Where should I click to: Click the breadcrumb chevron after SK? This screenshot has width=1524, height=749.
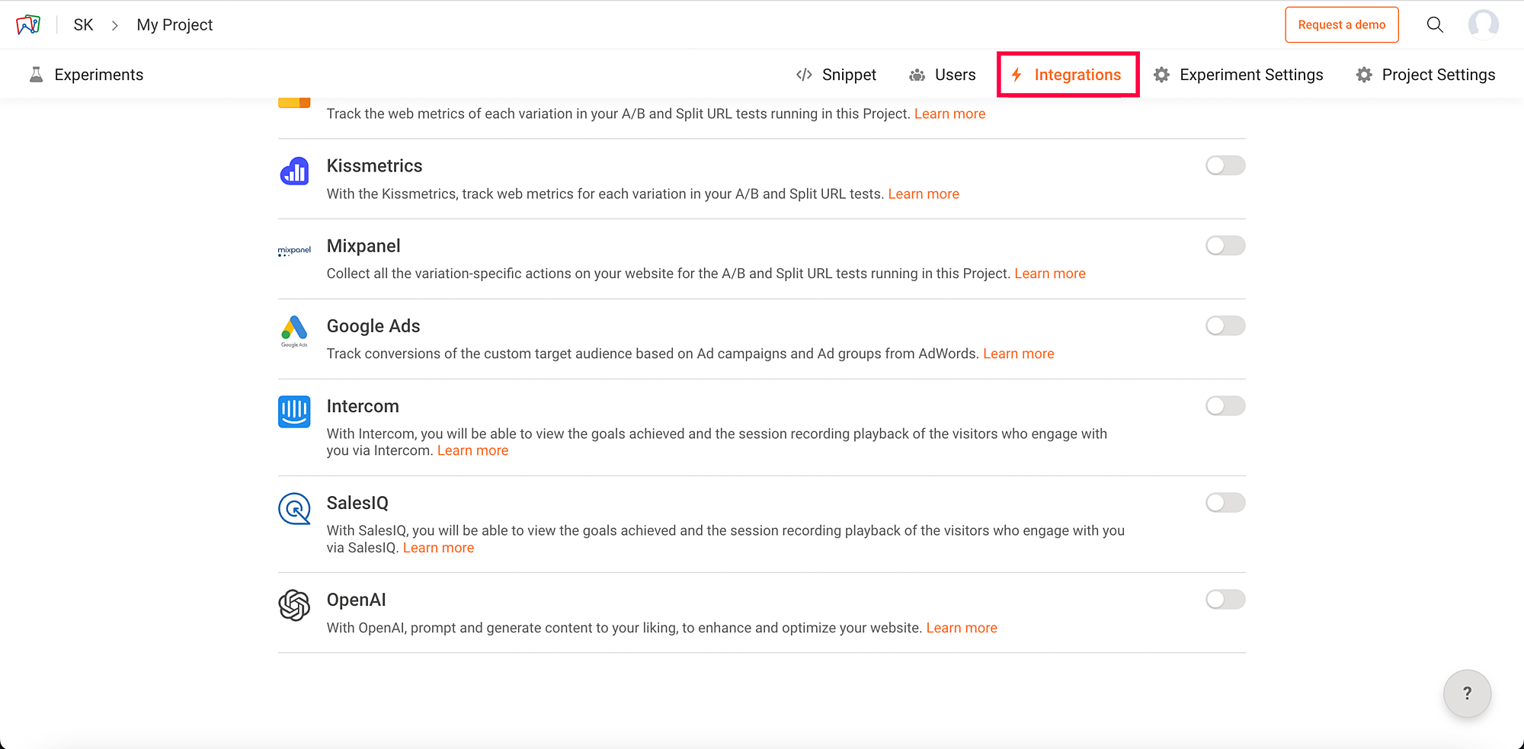click(x=115, y=25)
